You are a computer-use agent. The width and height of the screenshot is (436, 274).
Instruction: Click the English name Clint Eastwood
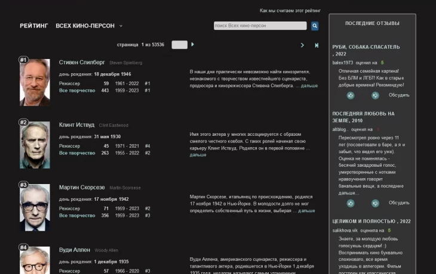click(x=113, y=125)
